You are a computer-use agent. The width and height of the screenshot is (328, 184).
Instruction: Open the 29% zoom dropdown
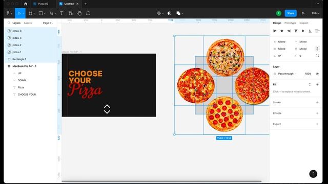(x=316, y=13)
